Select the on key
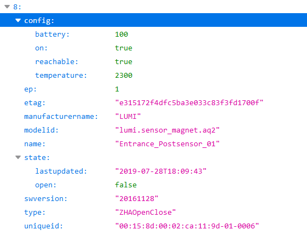307x235 pixels. 41,48
